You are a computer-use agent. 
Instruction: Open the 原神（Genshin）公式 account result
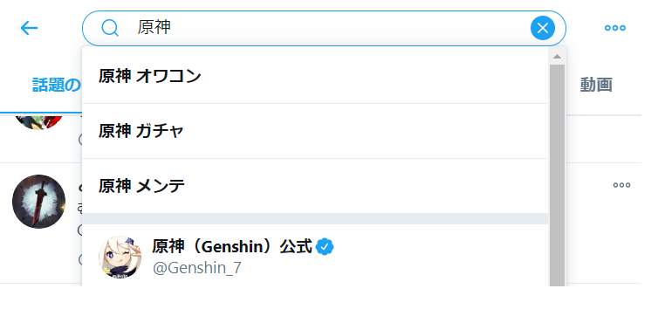coord(315,256)
